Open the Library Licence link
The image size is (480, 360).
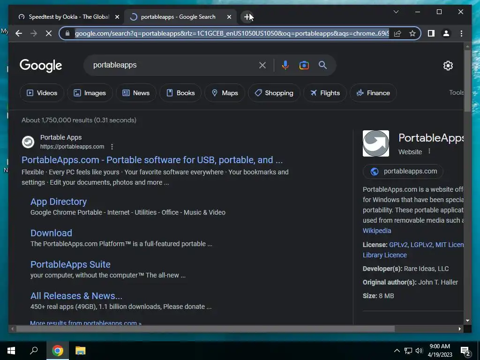click(x=385, y=255)
